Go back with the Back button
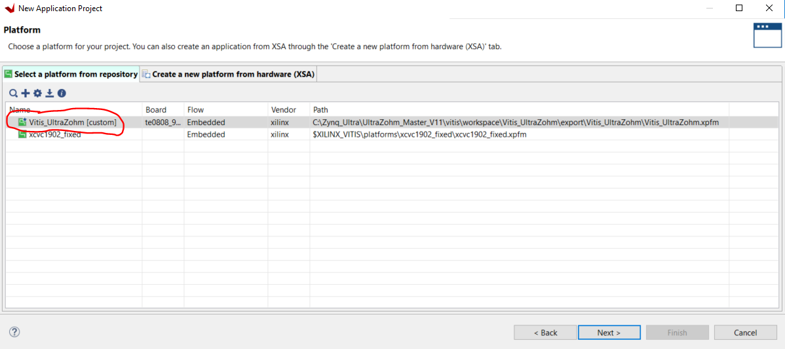The height and width of the screenshot is (349, 785). (545, 333)
